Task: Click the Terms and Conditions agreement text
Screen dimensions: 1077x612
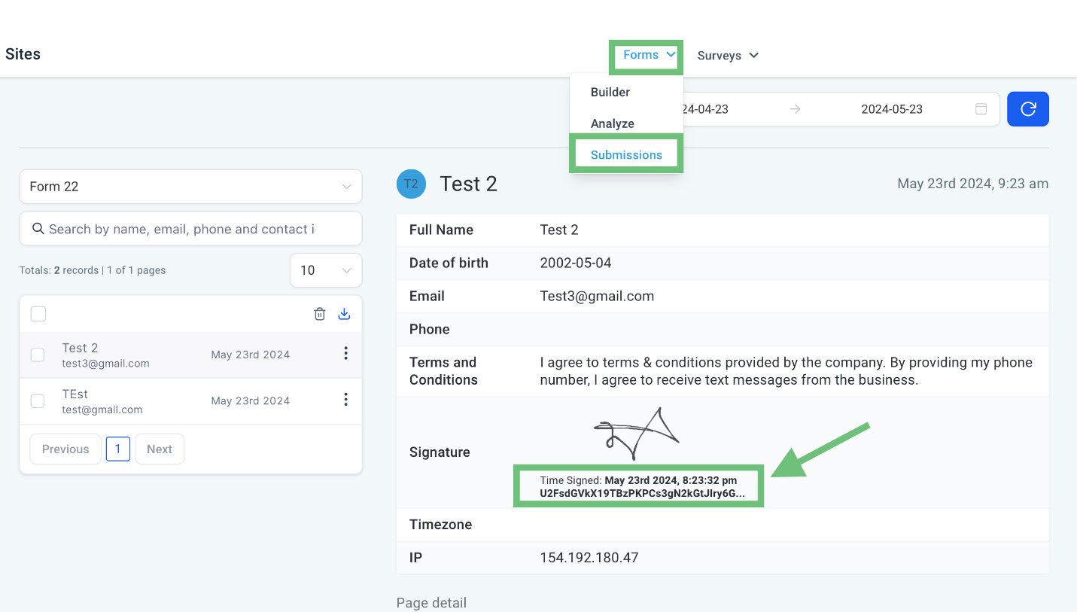Action: (786, 371)
